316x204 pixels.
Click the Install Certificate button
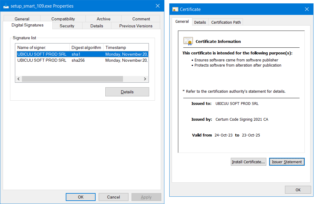248,162
